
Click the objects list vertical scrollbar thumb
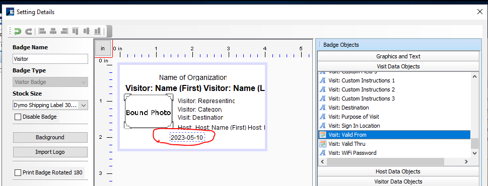coord(474,143)
